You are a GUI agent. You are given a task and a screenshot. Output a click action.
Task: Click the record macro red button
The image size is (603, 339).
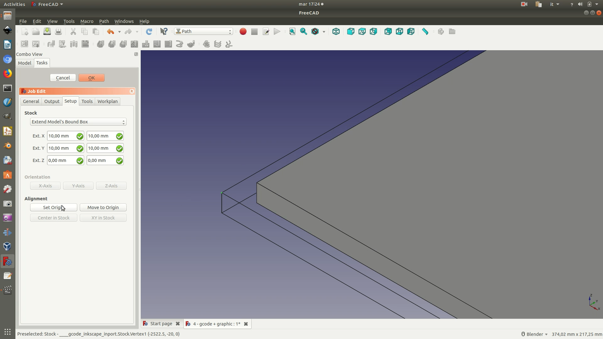click(243, 32)
